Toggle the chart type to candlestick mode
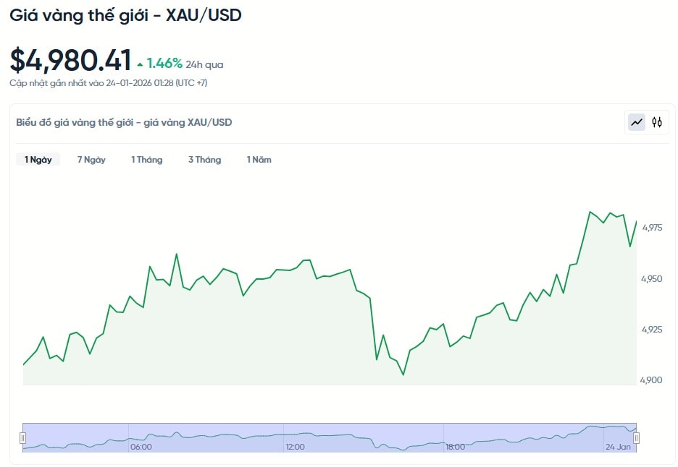This screenshot has height=467, width=678. click(656, 122)
